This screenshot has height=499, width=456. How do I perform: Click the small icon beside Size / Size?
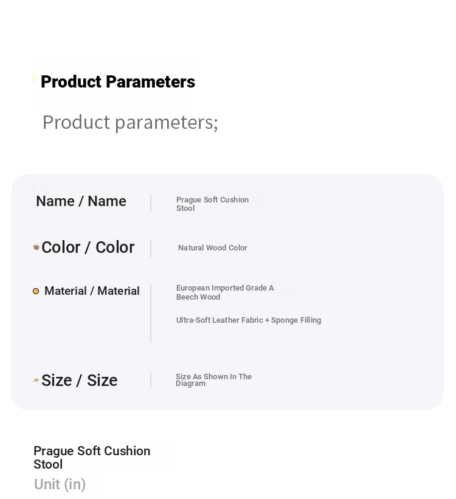click(x=36, y=380)
